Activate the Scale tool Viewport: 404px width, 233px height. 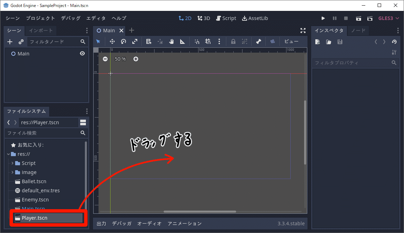point(135,41)
